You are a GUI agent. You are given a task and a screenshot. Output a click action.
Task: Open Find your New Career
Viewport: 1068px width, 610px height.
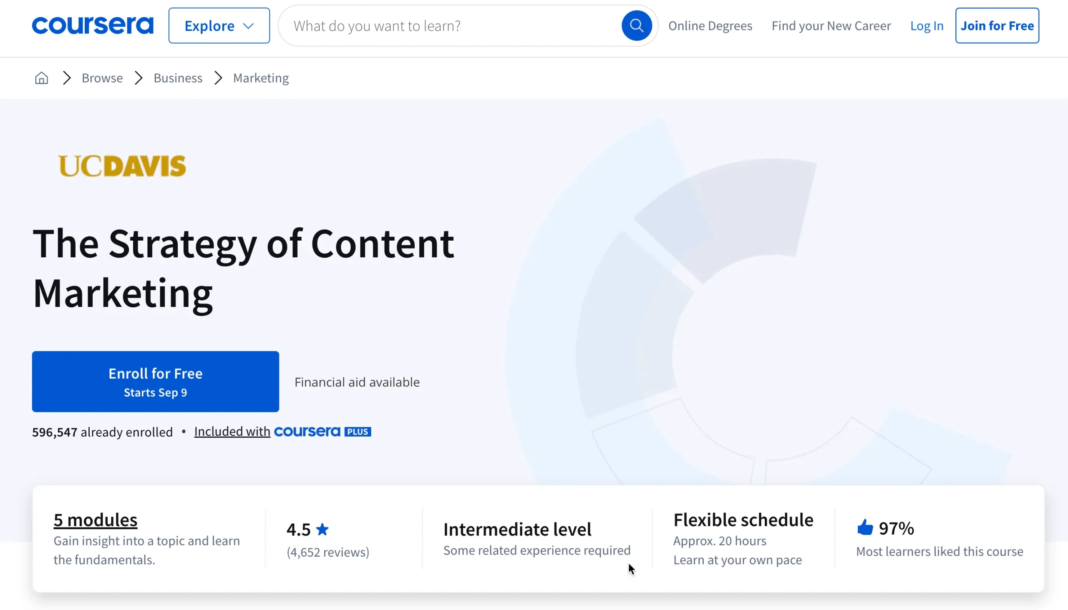tap(831, 25)
